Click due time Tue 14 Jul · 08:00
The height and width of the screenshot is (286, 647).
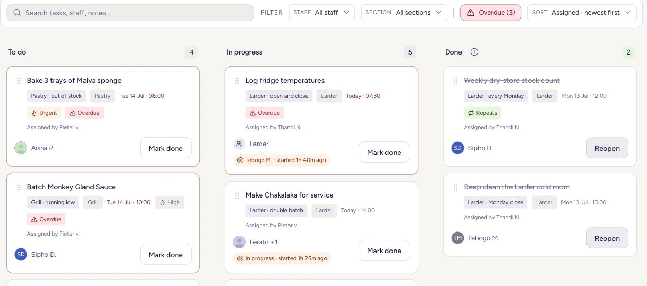(x=142, y=96)
